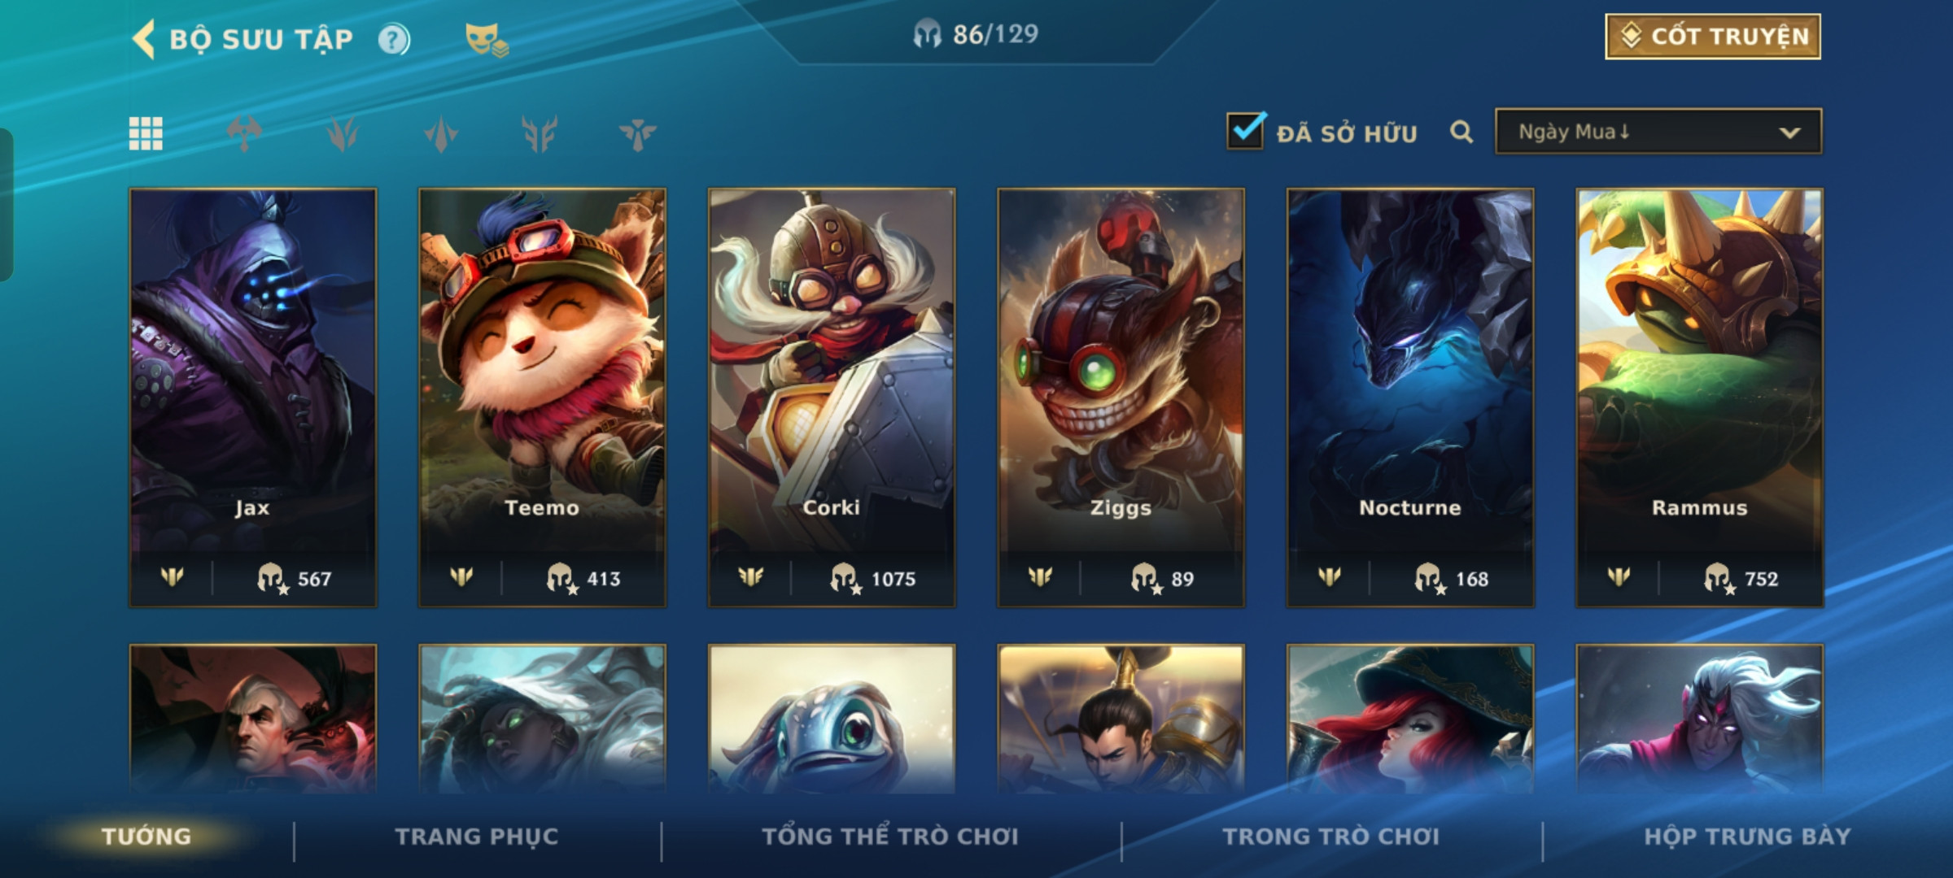The image size is (1953, 878).
Task: Go back using the Bộ Sưu Tập arrow
Action: click(x=144, y=39)
